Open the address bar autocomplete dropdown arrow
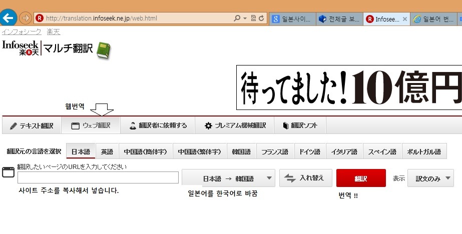 [x=245, y=18]
